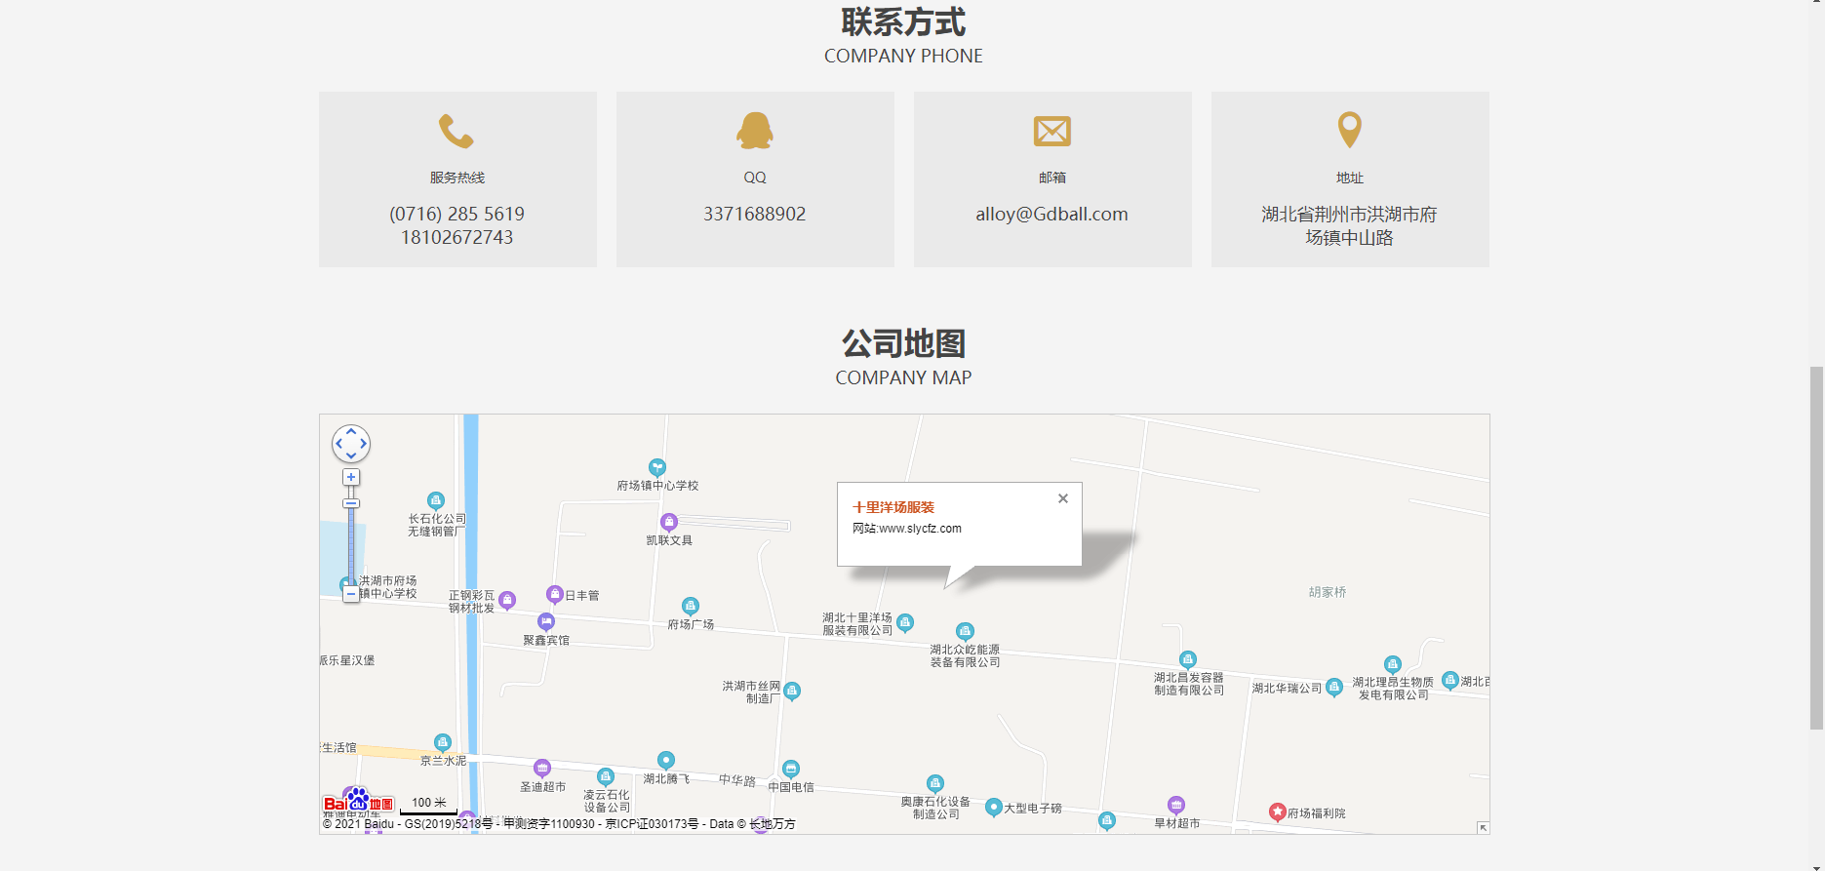The width and height of the screenshot is (1825, 871).
Task: Click the QQ number 3371688902
Action: (755, 214)
